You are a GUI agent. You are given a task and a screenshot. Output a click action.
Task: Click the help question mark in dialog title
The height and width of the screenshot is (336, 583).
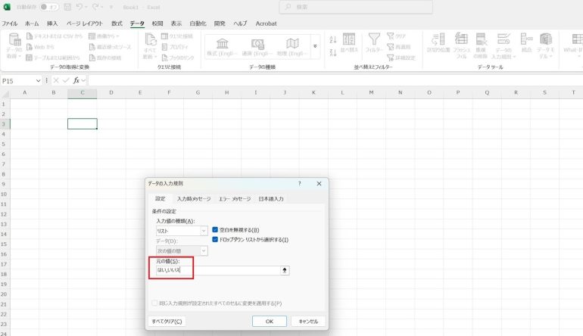click(299, 183)
